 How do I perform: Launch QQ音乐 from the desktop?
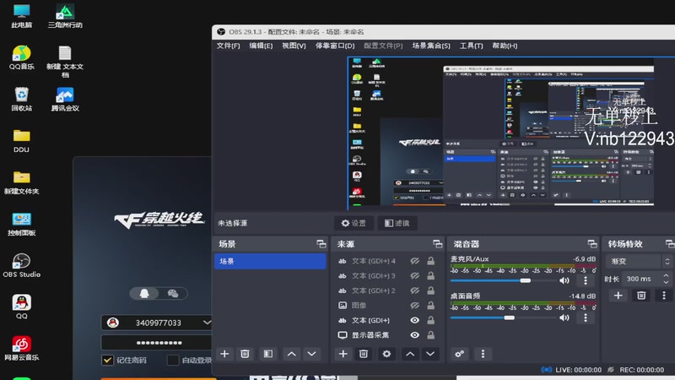coord(22,57)
